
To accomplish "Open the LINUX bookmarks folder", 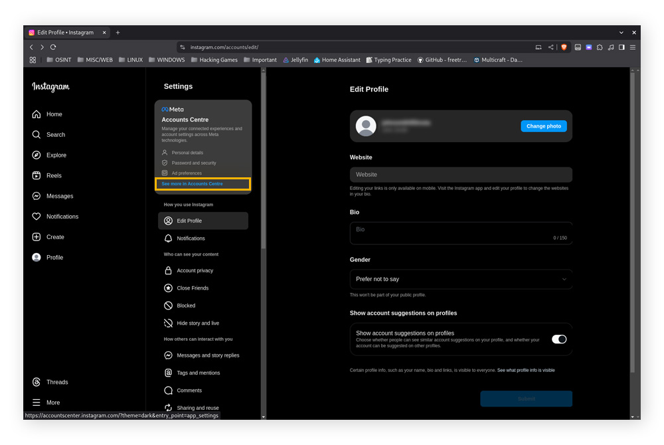I will tap(131, 60).
